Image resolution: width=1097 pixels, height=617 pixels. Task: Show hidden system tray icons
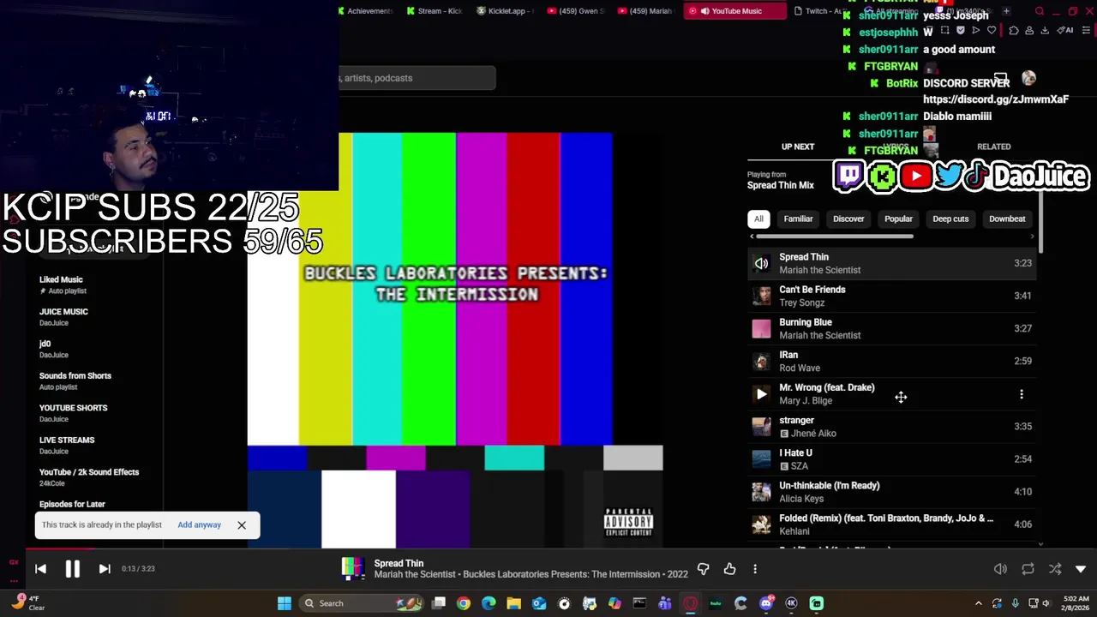click(979, 603)
